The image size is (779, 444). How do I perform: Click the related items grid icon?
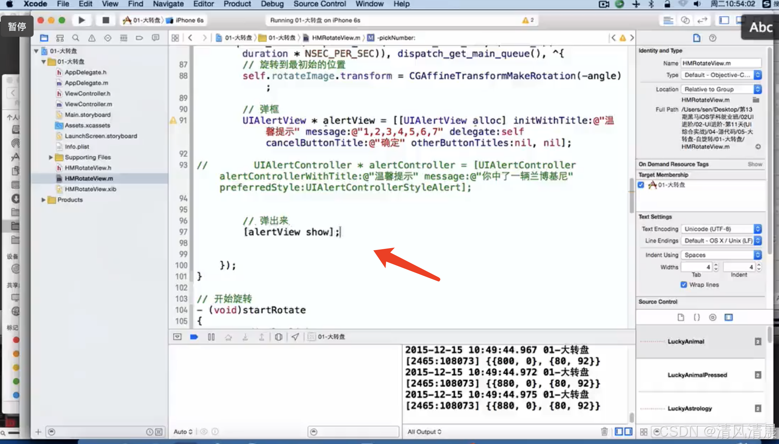[x=175, y=38]
